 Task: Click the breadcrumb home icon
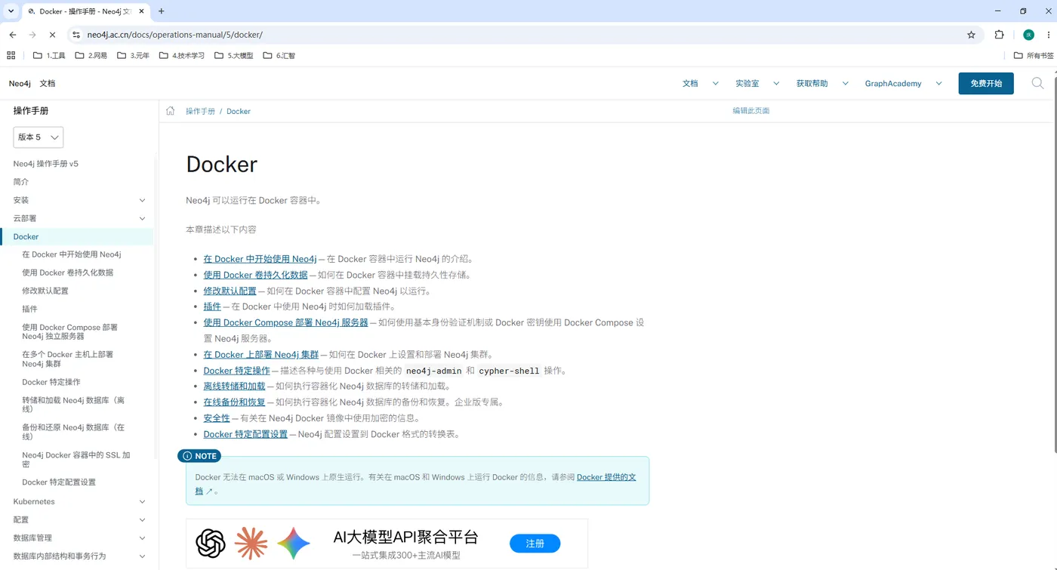pyautogui.click(x=170, y=111)
